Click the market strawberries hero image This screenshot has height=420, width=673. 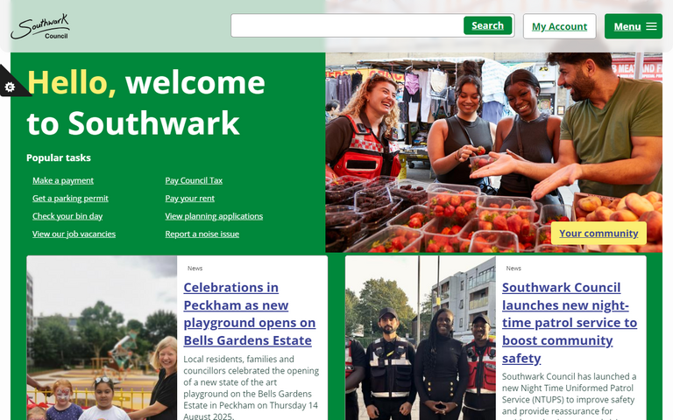(493, 152)
